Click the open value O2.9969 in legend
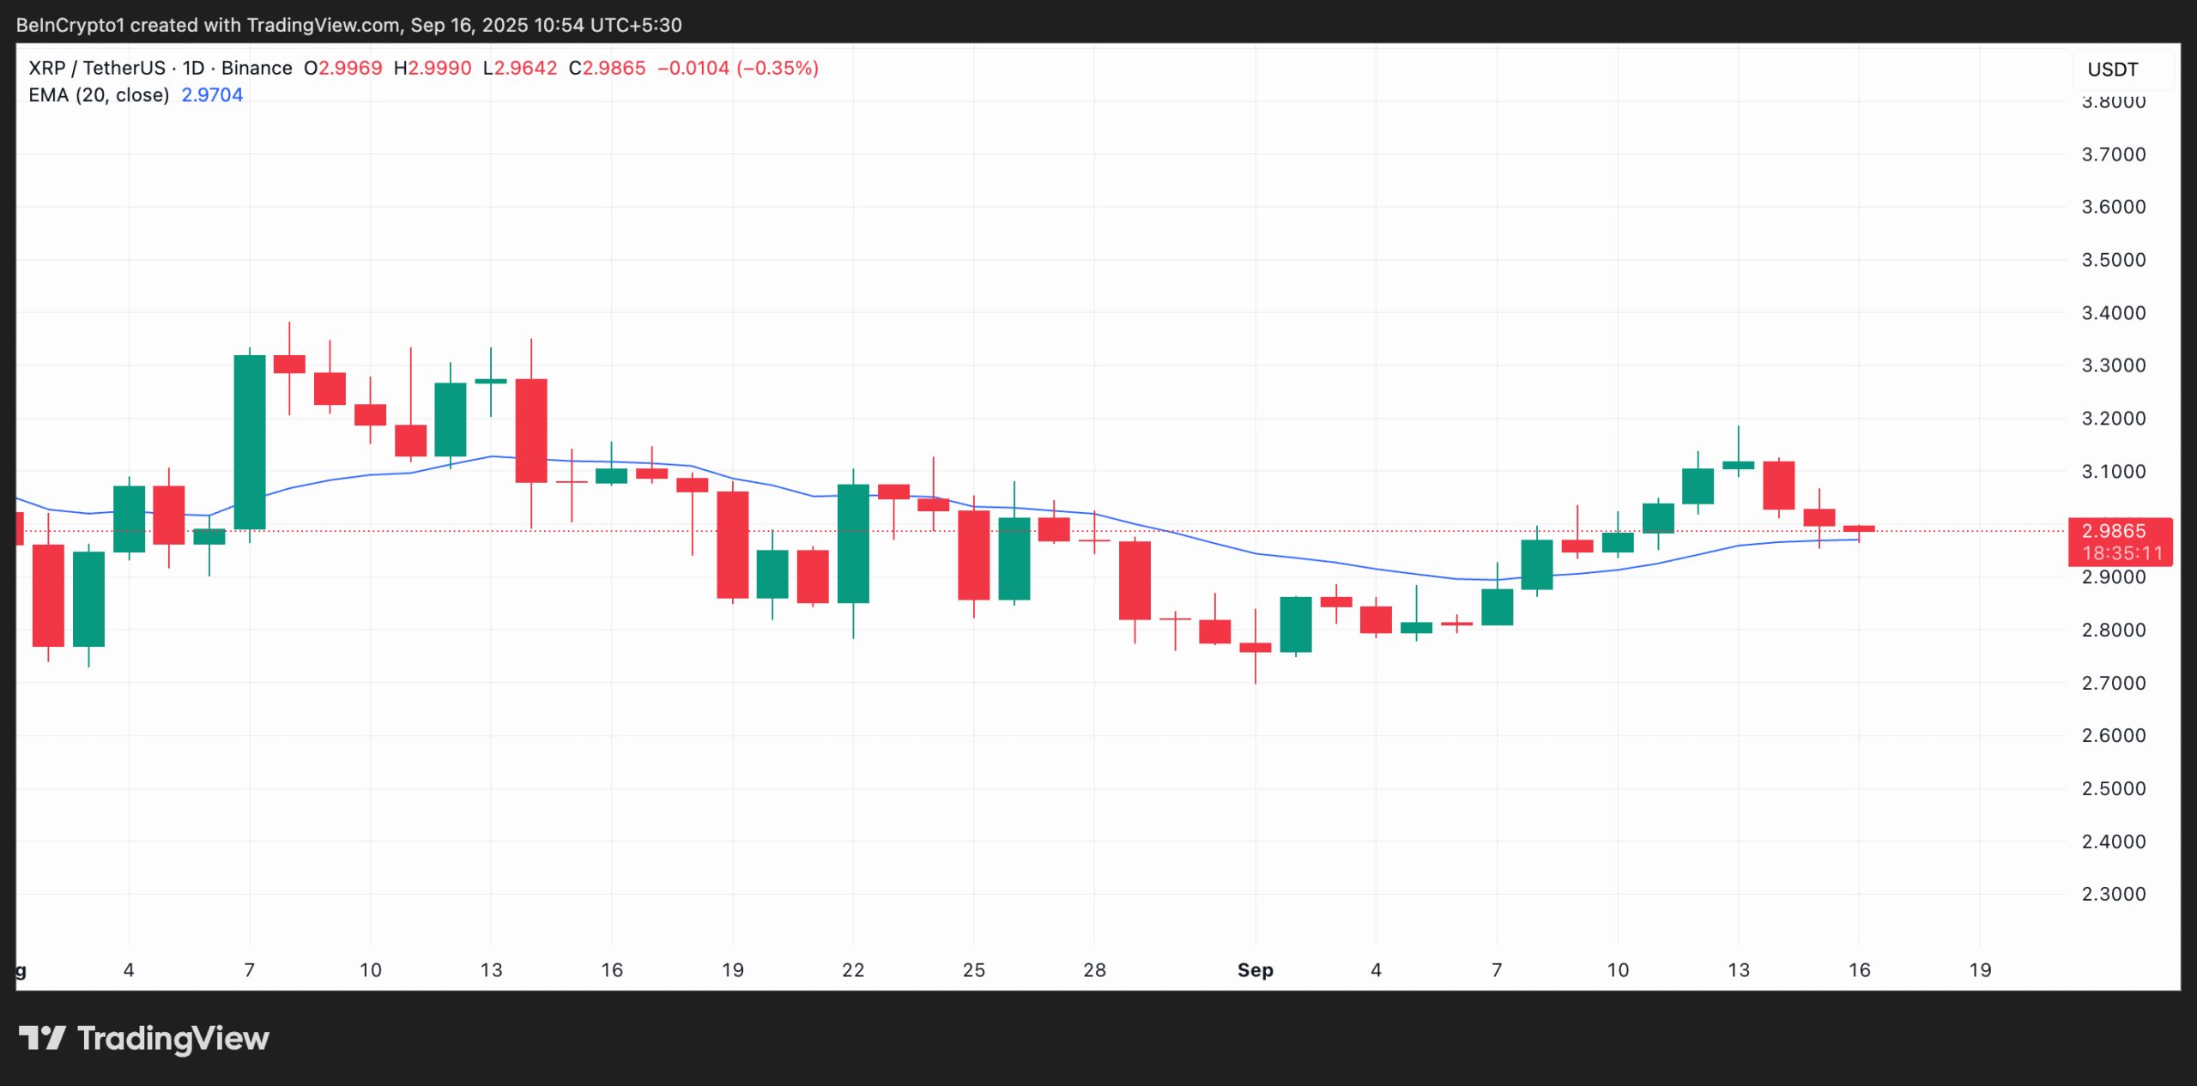Screen dimensions: 2197x1086 [343, 68]
